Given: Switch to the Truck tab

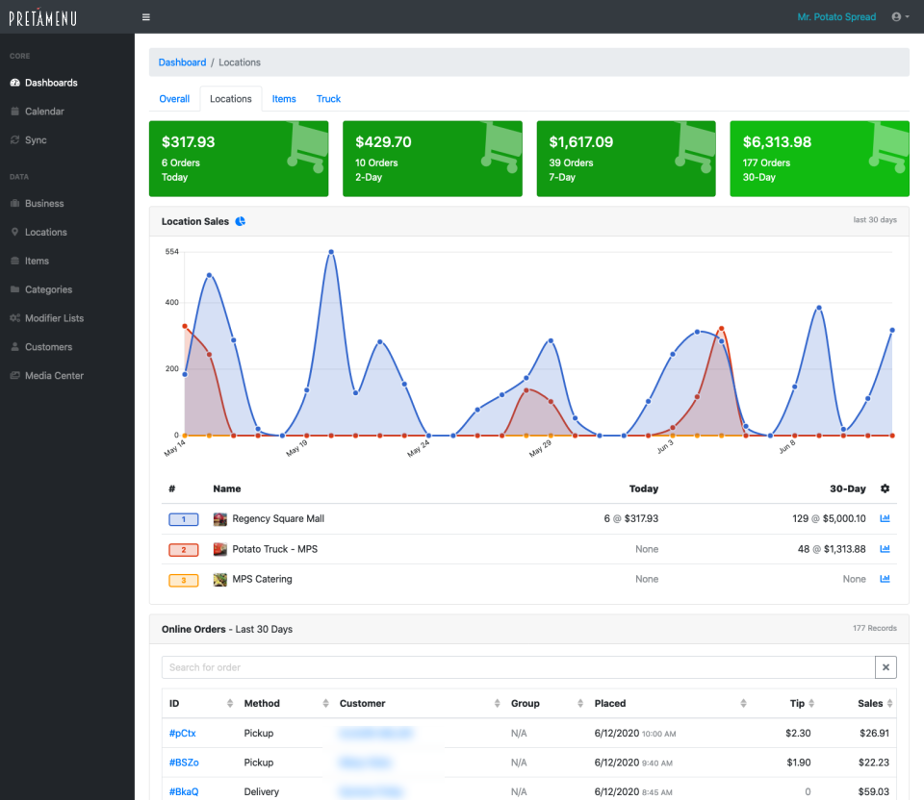Looking at the screenshot, I should (x=328, y=99).
